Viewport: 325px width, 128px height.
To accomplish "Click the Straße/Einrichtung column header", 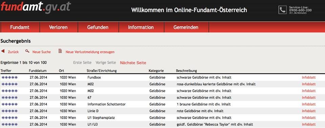I will pos(102,71).
